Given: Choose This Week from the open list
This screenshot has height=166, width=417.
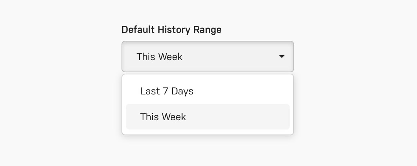Looking at the screenshot, I should pyautogui.click(x=208, y=117).
